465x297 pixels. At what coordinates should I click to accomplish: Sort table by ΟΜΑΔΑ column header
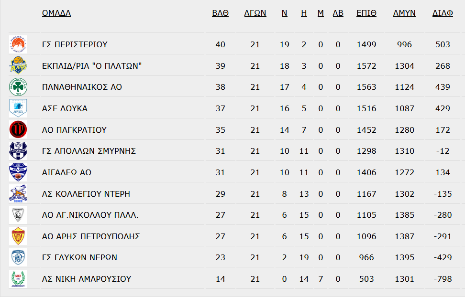[56, 13]
